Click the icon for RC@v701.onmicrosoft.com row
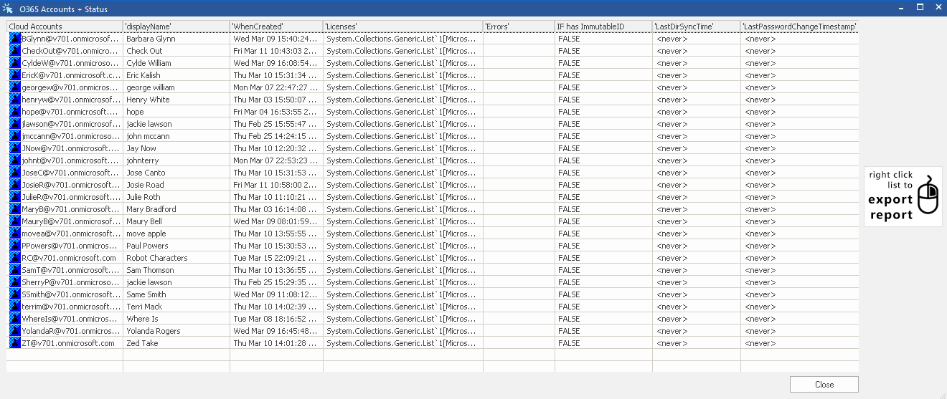Screen dimensions: 947x399 click(15, 258)
